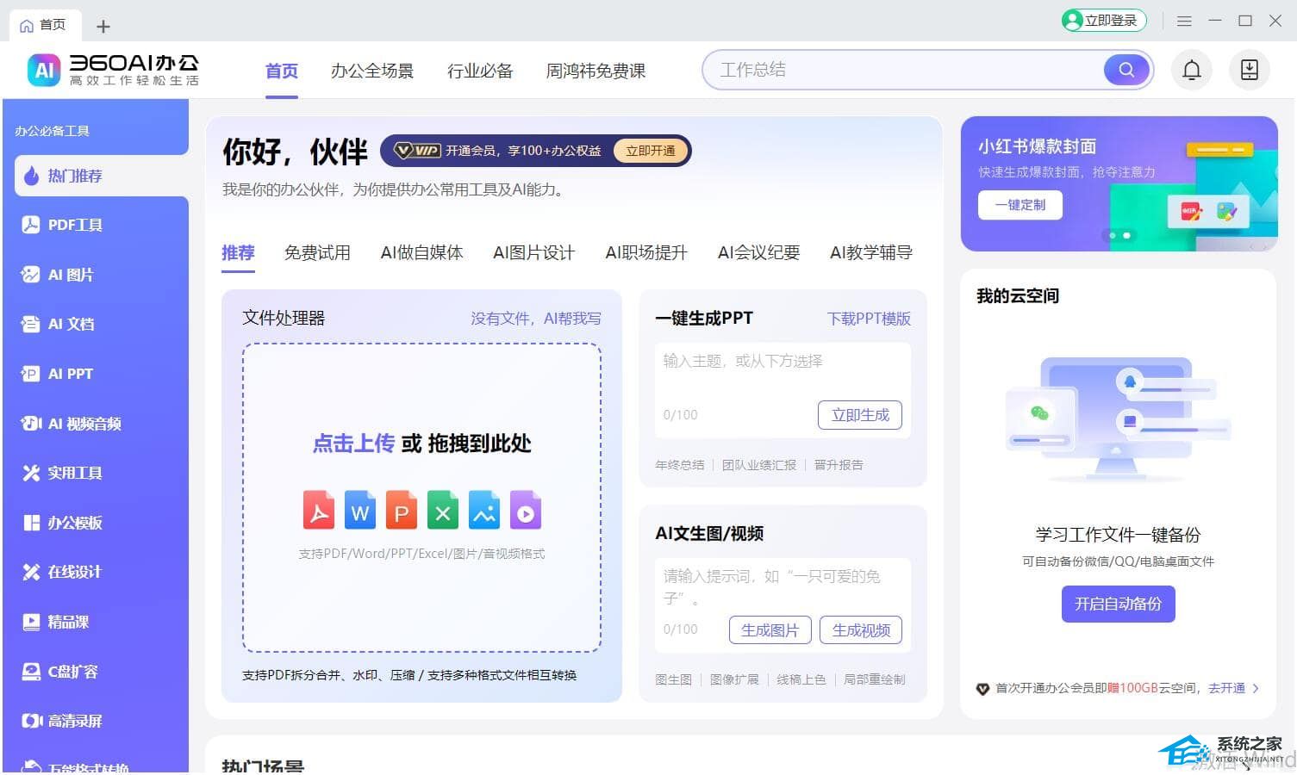The image size is (1297, 775).
Task: Click the 开启自动备份 button
Action: point(1118,604)
